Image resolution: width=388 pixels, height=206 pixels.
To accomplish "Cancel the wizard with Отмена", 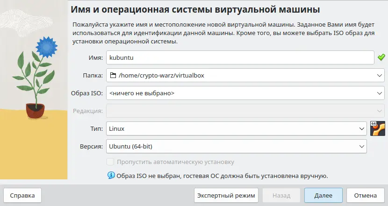I will pyautogui.click(x=366, y=195).
